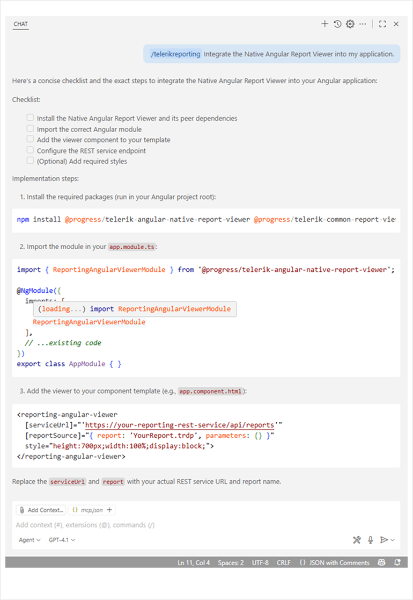Open the GPT-4.1 model dropdown
Image resolution: width=413 pixels, height=600 pixels.
point(62,540)
